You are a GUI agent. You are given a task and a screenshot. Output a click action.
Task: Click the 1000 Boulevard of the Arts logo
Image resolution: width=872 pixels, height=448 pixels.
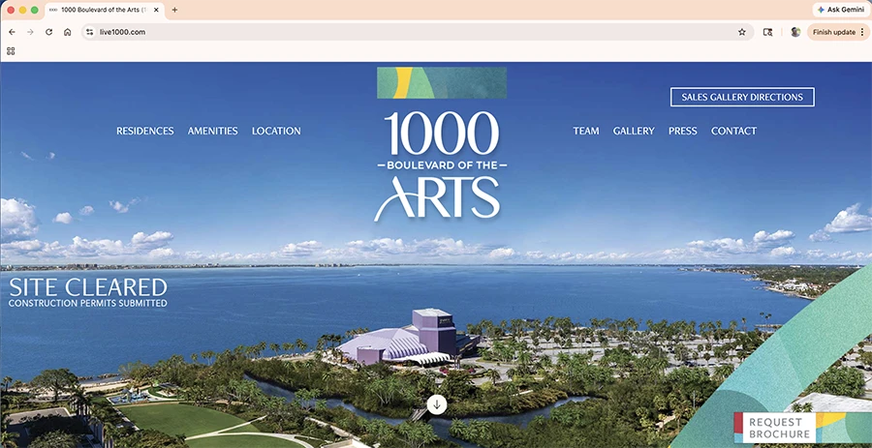tap(442, 165)
